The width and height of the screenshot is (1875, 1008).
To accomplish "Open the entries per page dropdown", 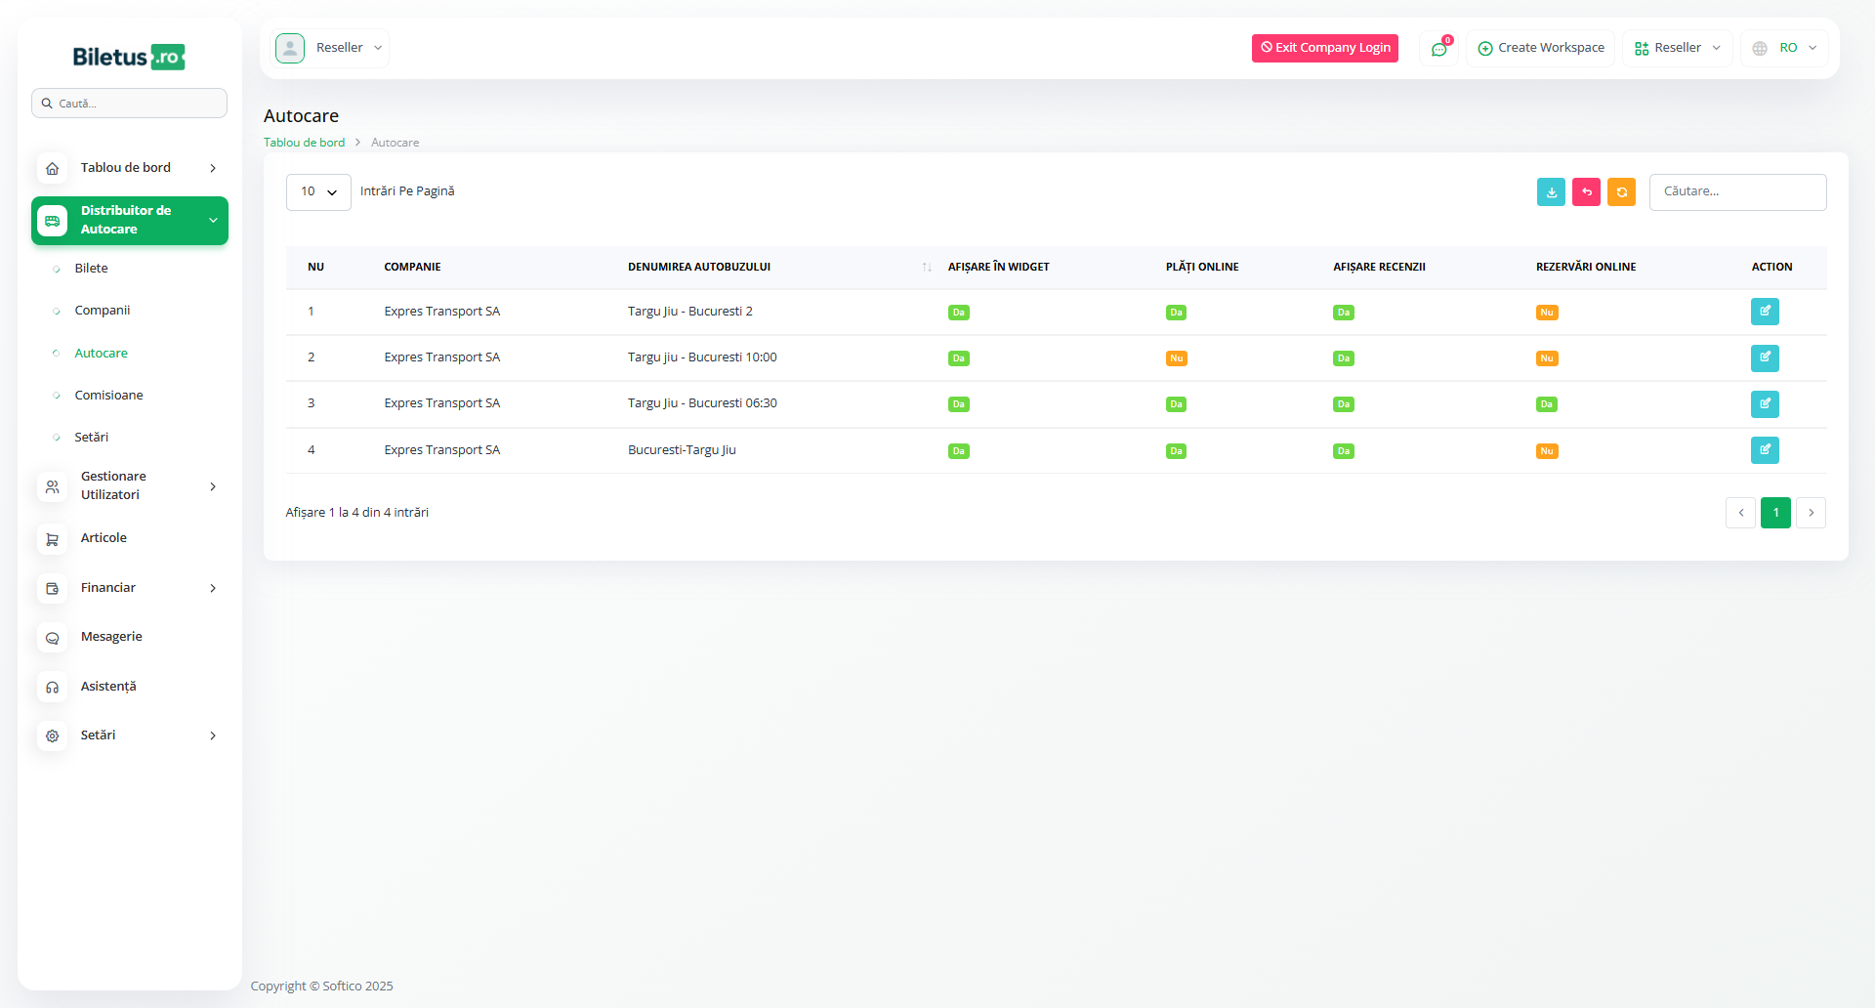I will click(x=318, y=192).
